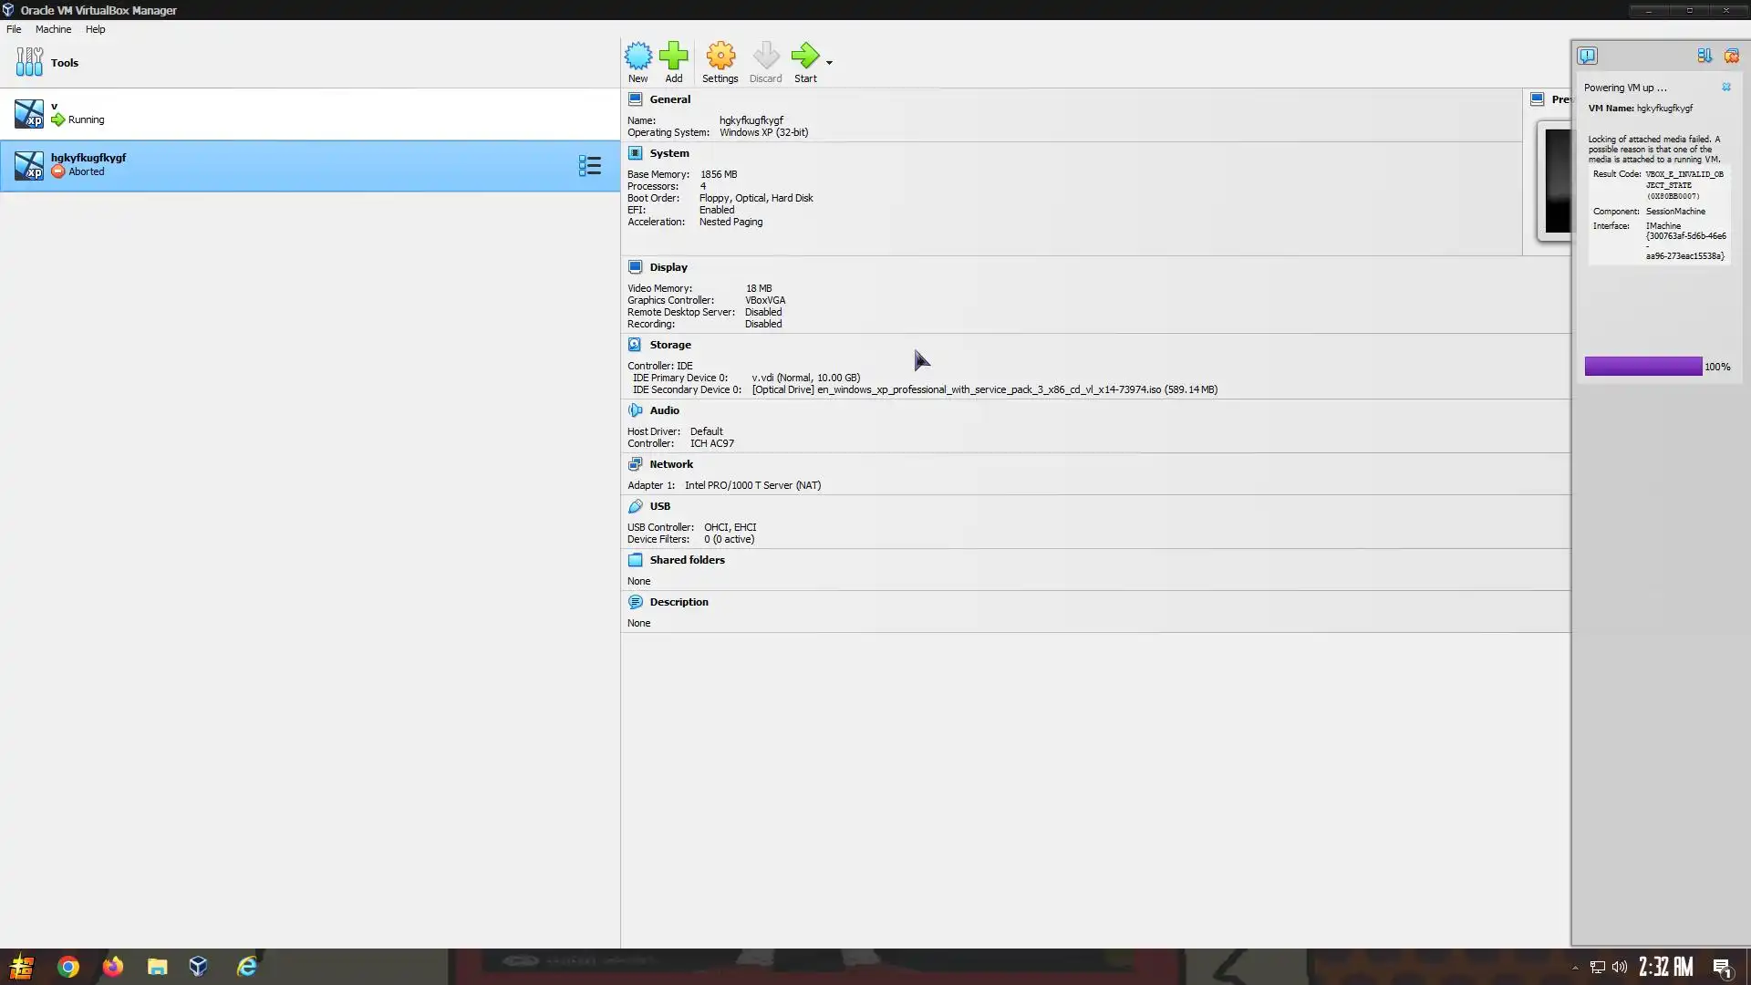Screen dimensions: 1751x985
Task: Click the New virtual machine icon
Action: [x=637, y=57]
